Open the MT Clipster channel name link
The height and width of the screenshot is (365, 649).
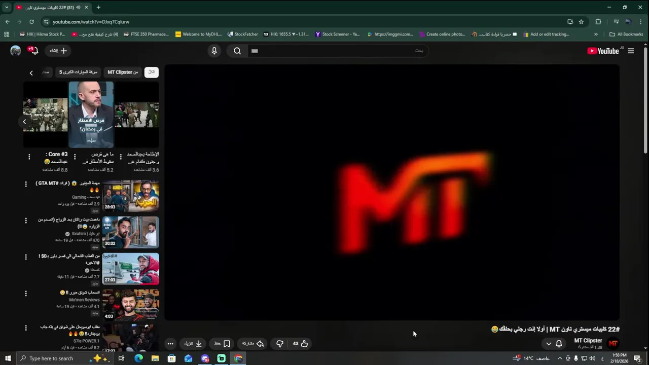click(x=588, y=341)
